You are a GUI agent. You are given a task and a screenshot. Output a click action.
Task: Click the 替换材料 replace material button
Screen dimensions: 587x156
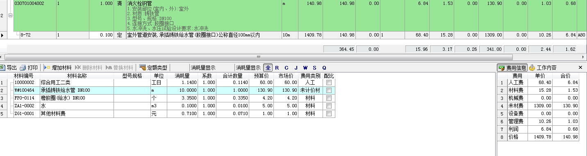pyautogui.click(x=119, y=68)
